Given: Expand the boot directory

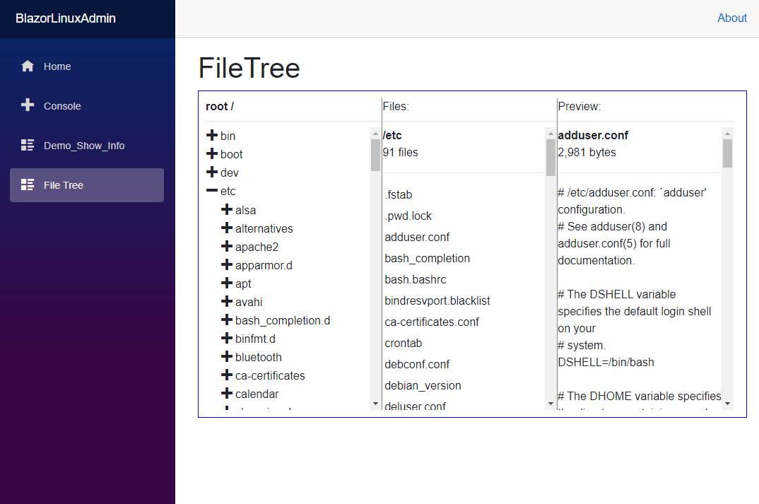Looking at the screenshot, I should pyautogui.click(x=211, y=154).
